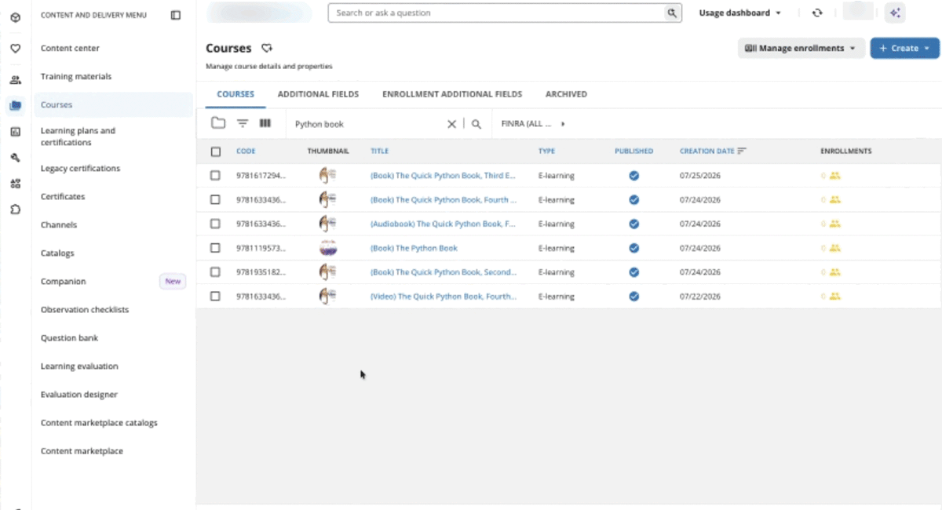Toggle the select-all courses checkbox
Screen dimensions: 942x510
point(216,151)
